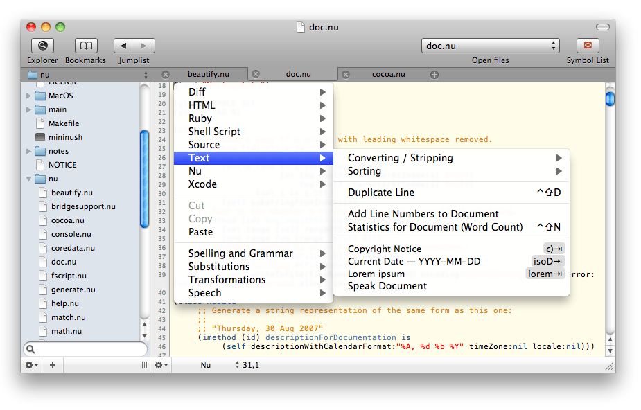Viewport: 641px width, 410px height.
Task: Close the beautify.nu tab
Action: (166, 75)
